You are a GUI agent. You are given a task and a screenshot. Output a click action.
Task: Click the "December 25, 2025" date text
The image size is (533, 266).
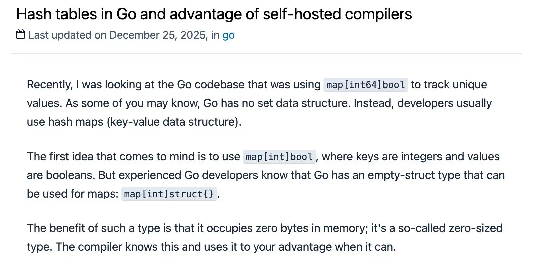(x=158, y=35)
